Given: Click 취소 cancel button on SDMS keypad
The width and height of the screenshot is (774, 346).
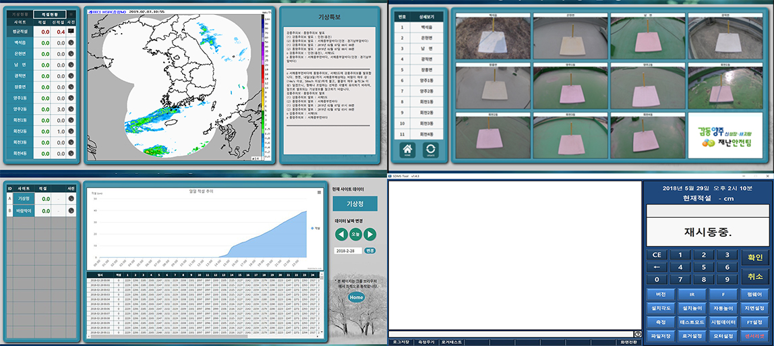Looking at the screenshot, I should [x=755, y=277].
